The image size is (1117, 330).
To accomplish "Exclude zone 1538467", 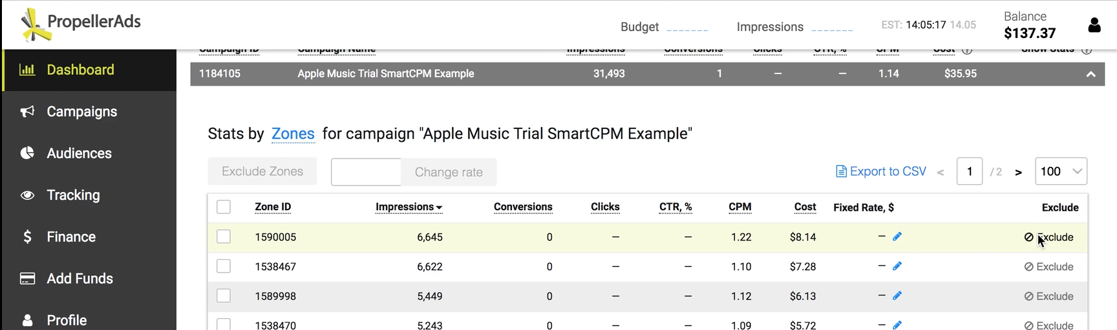I will click(1048, 267).
